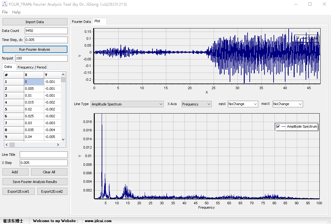
Task: Click the Add button
Action: 15,172
